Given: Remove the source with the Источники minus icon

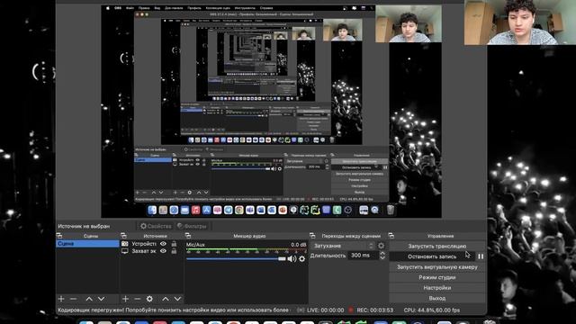Looking at the screenshot, I should pos(138,299).
